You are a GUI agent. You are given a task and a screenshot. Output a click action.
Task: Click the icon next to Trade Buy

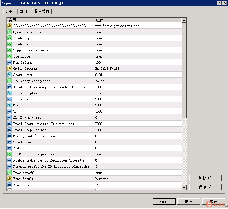pos(10,38)
